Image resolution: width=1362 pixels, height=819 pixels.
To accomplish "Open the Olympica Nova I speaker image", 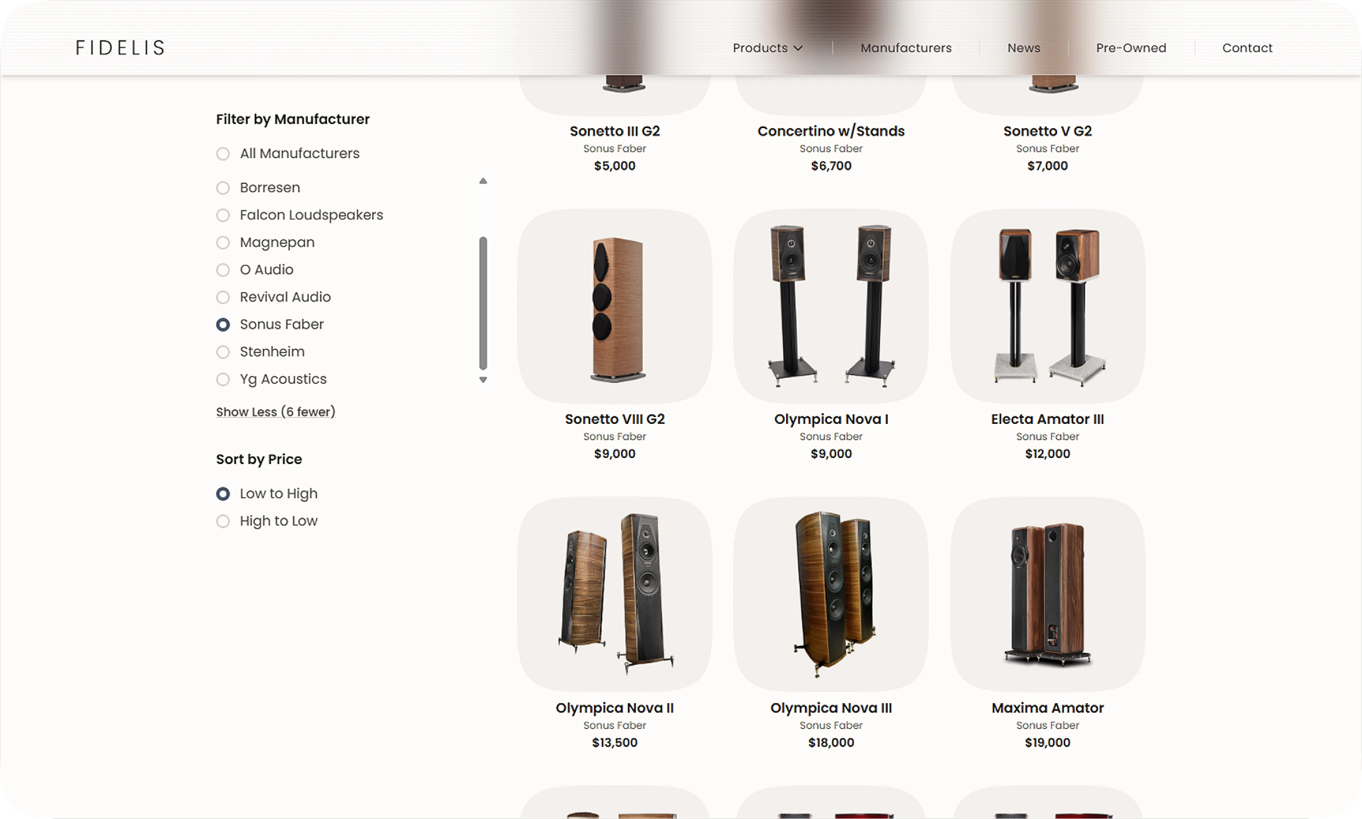I will (831, 306).
